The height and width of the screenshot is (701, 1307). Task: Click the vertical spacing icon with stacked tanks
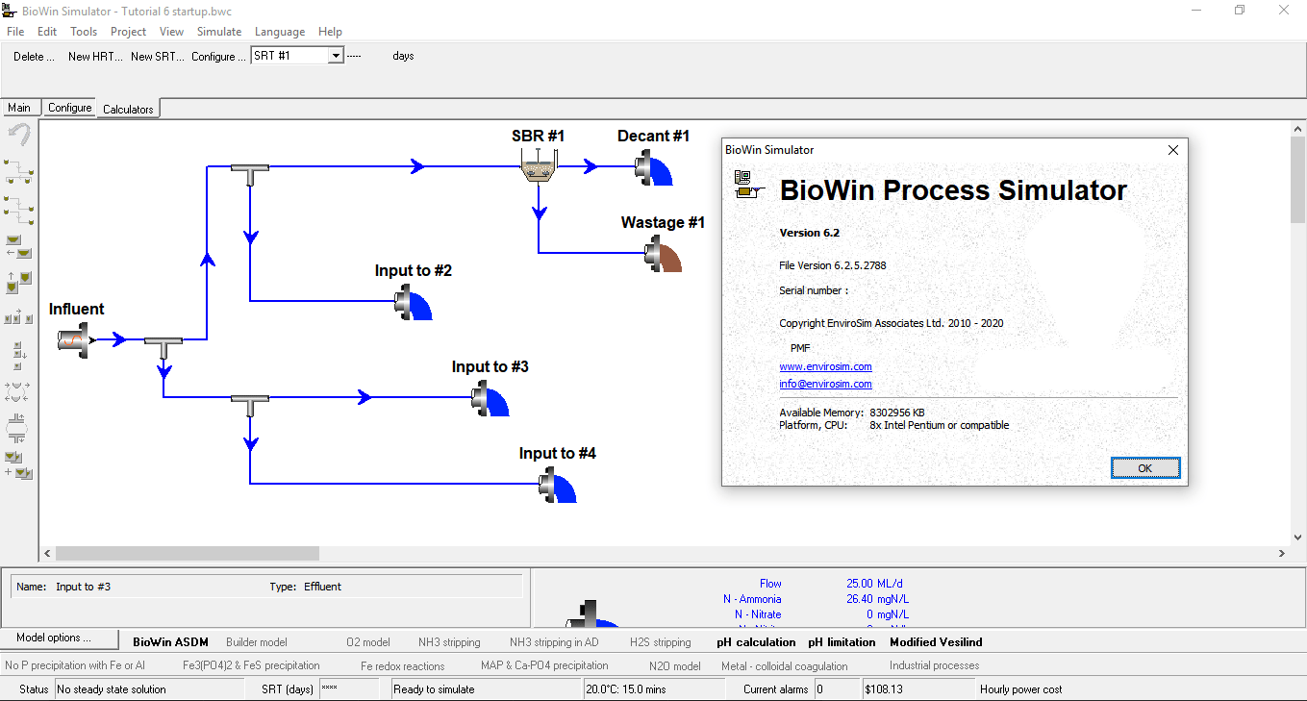[x=19, y=355]
